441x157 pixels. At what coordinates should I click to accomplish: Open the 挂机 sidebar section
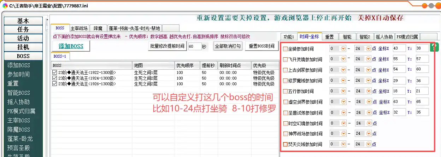coord(23,47)
